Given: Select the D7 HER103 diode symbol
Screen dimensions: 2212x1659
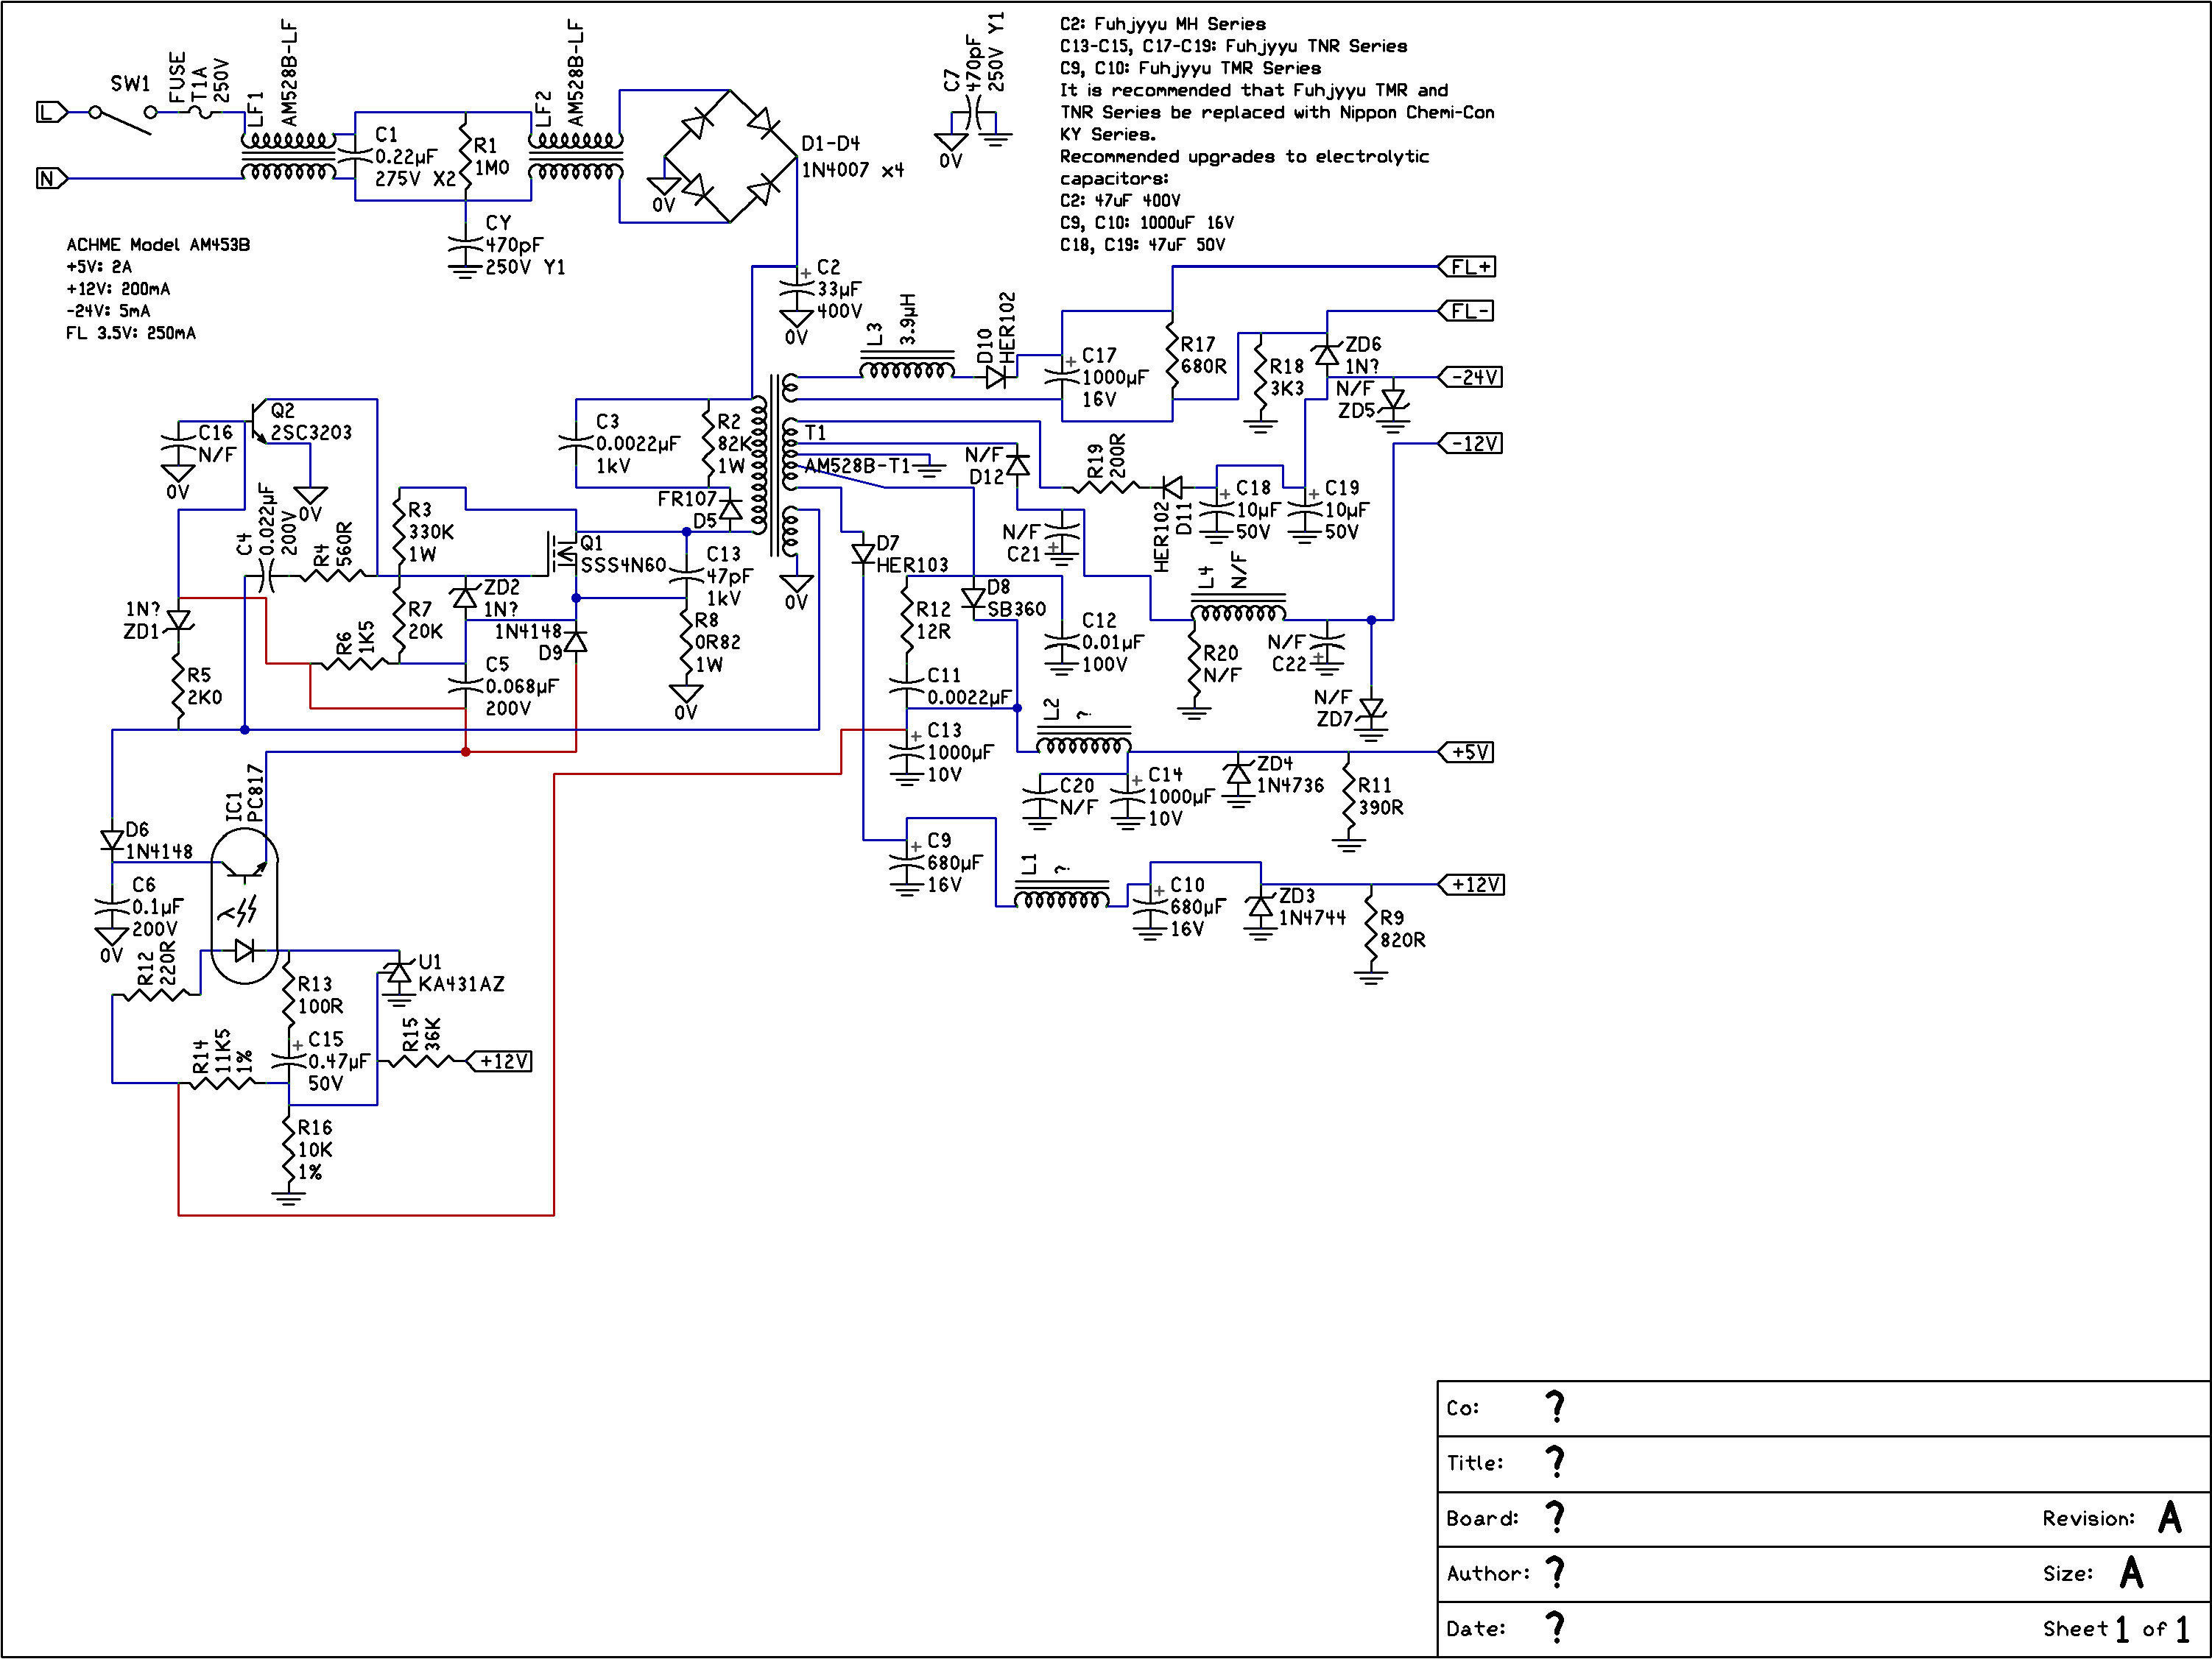Looking at the screenshot, I should (x=863, y=555).
